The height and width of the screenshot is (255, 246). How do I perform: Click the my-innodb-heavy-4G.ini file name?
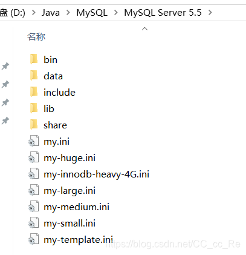tap(97, 174)
